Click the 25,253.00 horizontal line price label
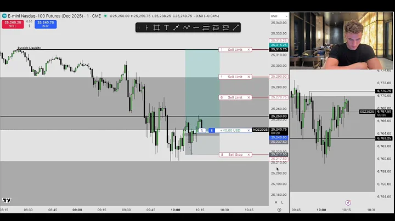This screenshot has height=221, width=395. [278, 117]
